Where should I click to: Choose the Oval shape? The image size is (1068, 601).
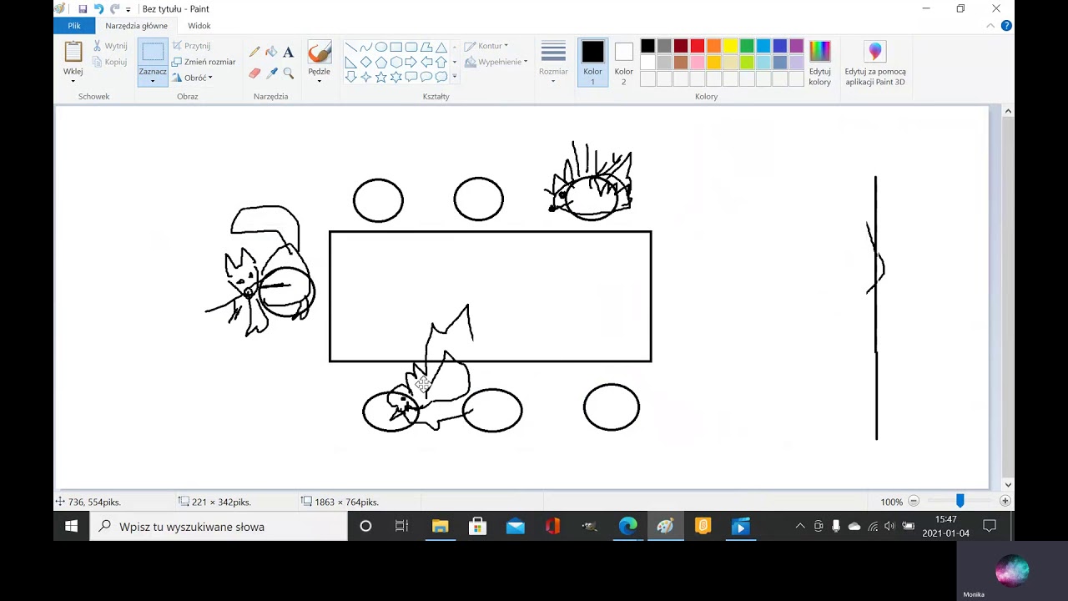[x=380, y=47]
